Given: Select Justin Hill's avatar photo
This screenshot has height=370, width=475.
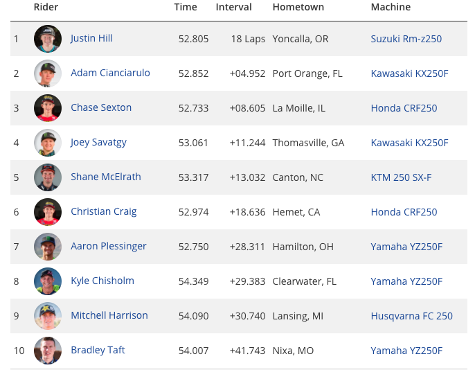Looking at the screenshot, I should coord(48,39).
